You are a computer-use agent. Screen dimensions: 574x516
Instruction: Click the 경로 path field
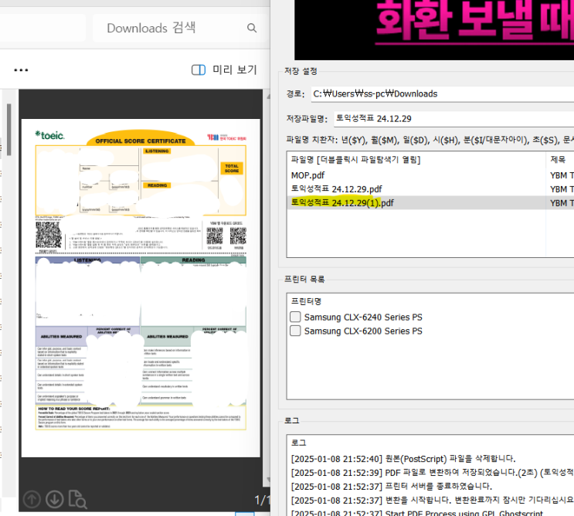tap(443, 93)
